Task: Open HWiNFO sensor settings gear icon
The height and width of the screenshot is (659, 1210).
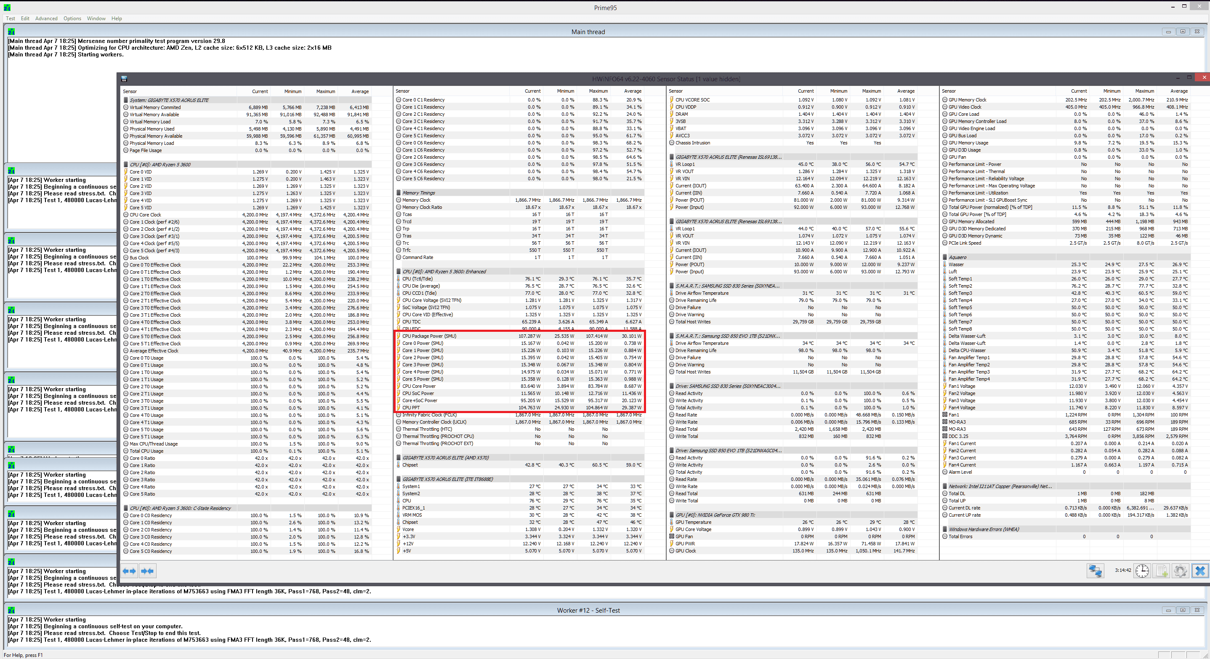Action: click(x=1181, y=571)
